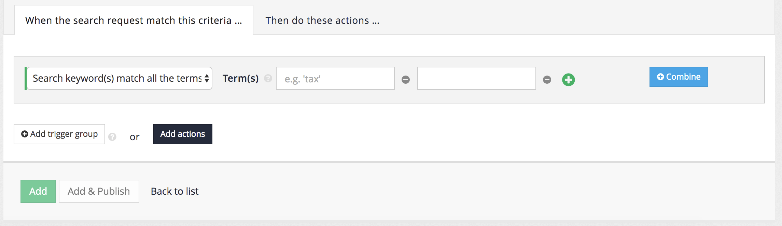Click the dropdown stepper arrows on the condition selector
782x226 pixels.
(207, 78)
